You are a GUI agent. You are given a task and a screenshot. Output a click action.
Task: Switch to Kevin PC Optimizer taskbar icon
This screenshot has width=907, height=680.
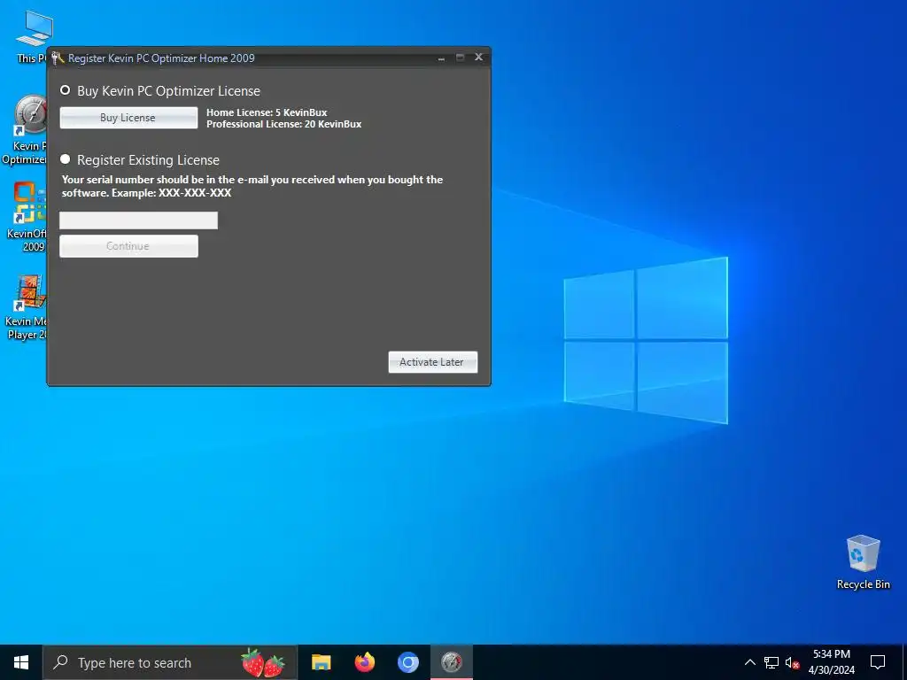pos(452,662)
